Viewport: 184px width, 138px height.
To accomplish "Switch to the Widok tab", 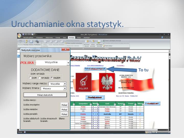I will [79, 38].
